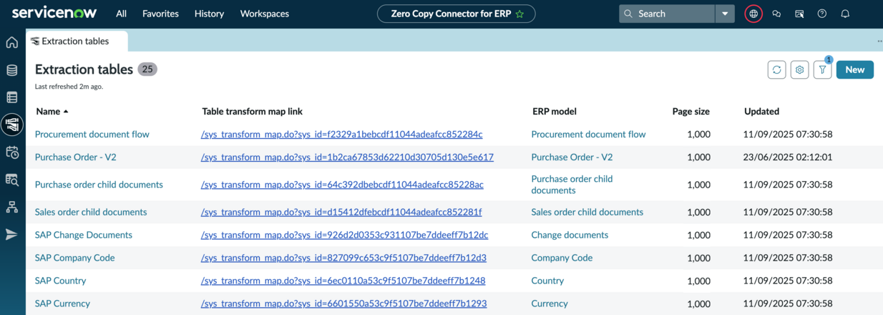
Task: Follow transform map link for SAP Country
Action: [343, 281]
